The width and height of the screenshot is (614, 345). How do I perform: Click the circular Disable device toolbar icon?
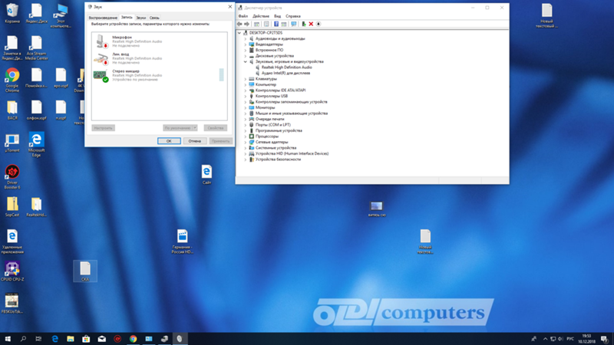tap(319, 24)
